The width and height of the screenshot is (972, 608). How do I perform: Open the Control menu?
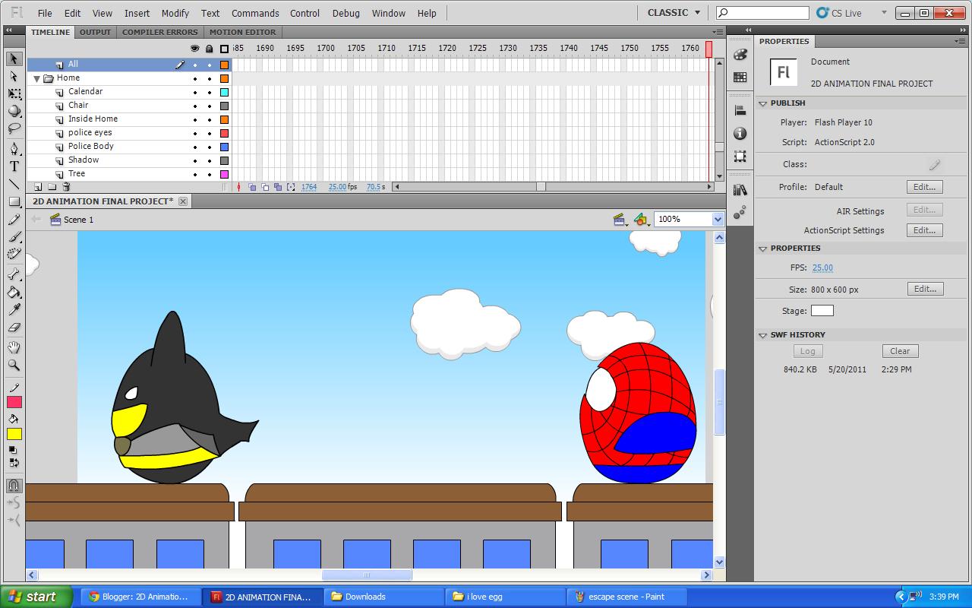(x=305, y=13)
